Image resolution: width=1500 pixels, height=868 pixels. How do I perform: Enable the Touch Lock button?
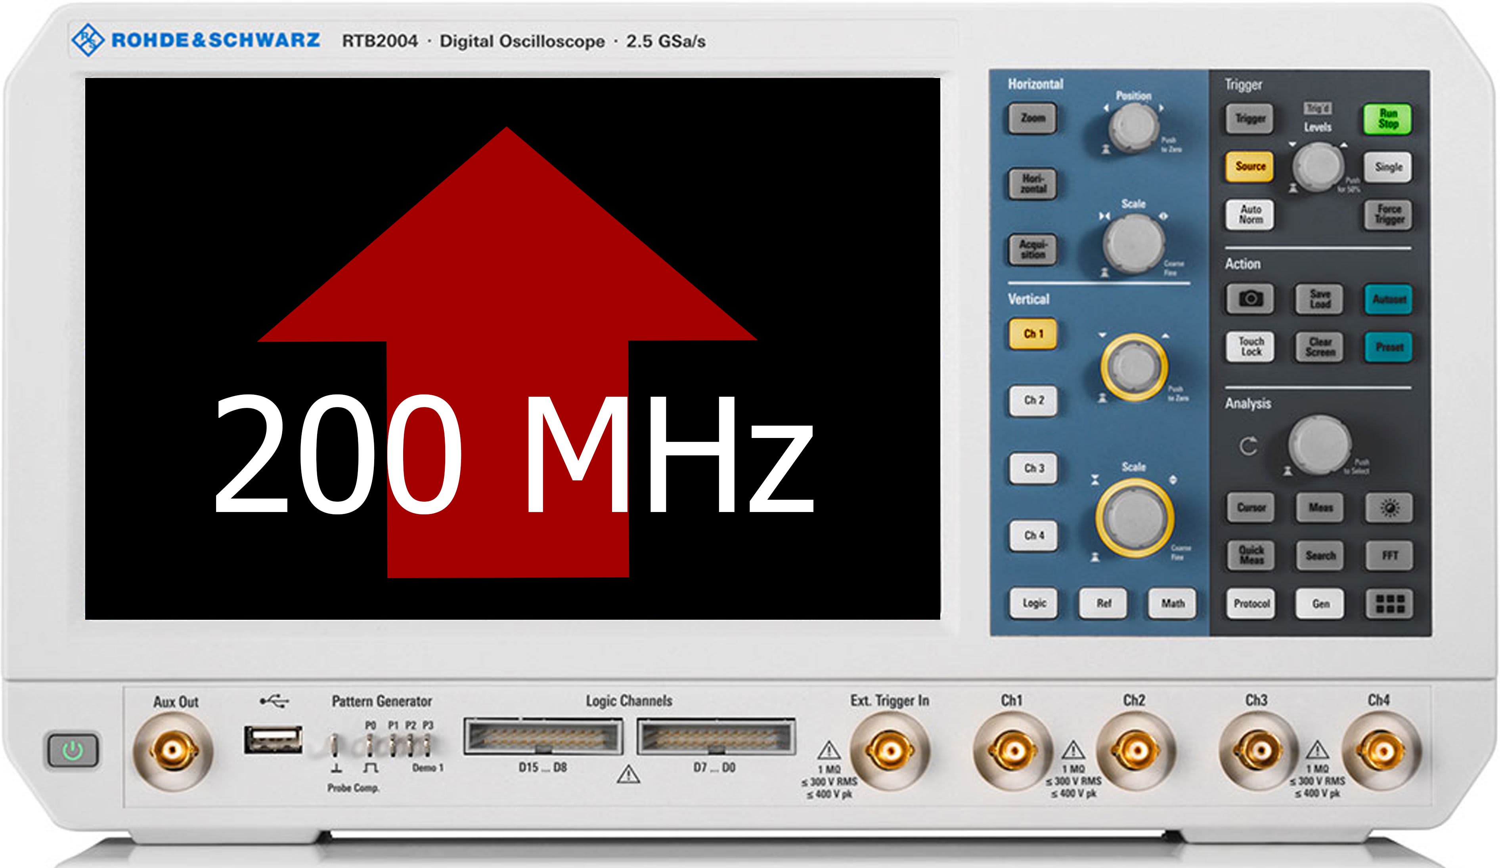[1250, 346]
